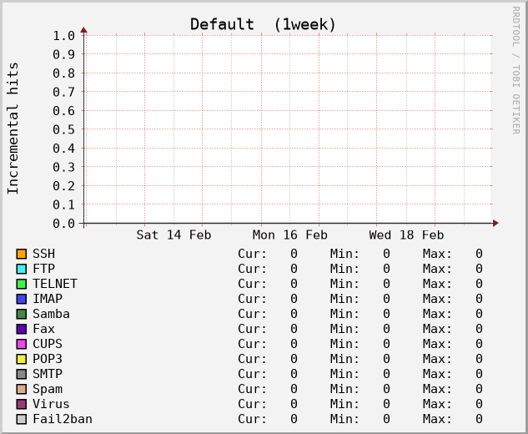Select the green TELNET legend swatch
This screenshot has height=434, width=528.
click(x=22, y=284)
